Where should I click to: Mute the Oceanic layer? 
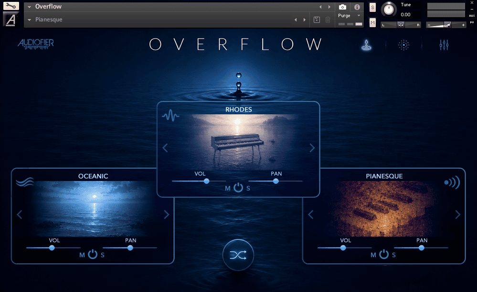click(82, 255)
